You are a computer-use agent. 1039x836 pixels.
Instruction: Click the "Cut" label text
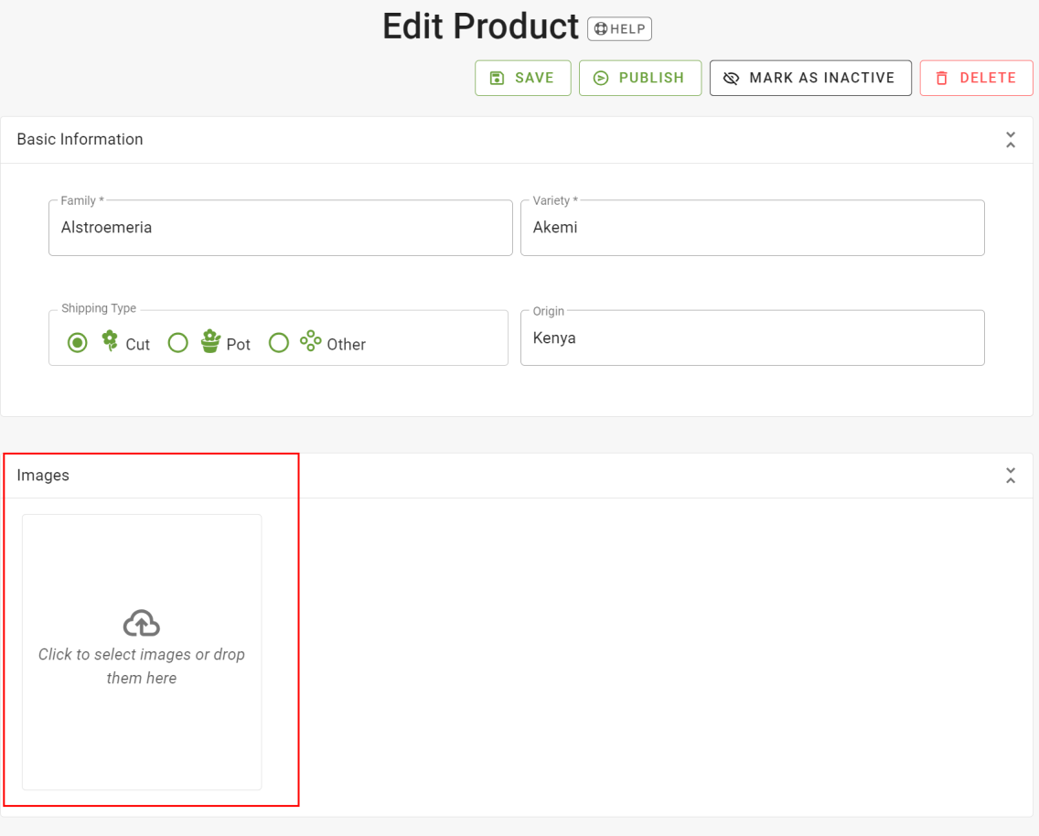click(138, 345)
